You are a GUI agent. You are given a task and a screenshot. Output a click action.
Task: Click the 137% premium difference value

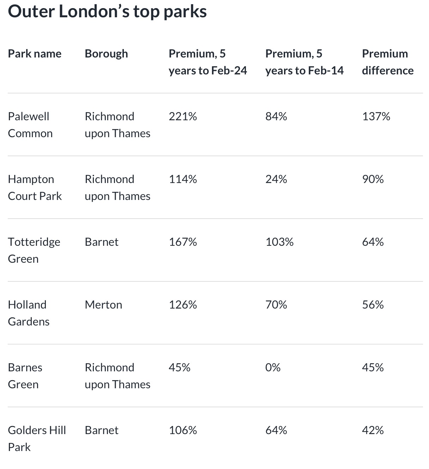(x=376, y=116)
